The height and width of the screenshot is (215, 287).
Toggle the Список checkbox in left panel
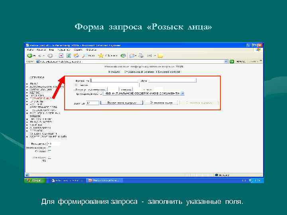coord(49,151)
